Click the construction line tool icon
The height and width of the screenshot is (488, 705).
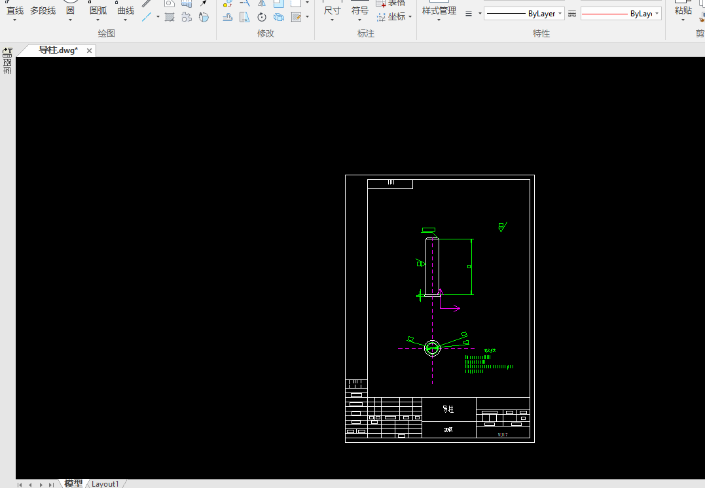(x=147, y=17)
